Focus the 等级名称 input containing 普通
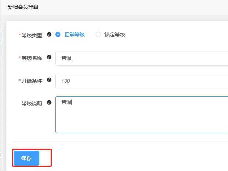The image size is (228, 171). point(141,58)
